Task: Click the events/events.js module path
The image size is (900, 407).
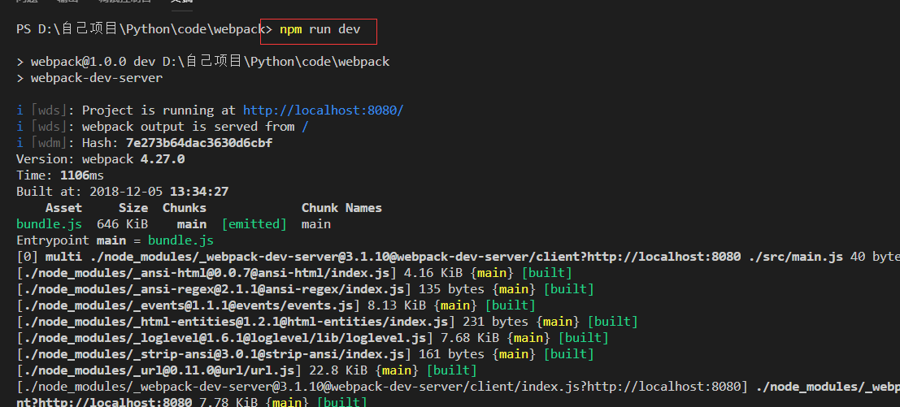Action: coord(189,305)
